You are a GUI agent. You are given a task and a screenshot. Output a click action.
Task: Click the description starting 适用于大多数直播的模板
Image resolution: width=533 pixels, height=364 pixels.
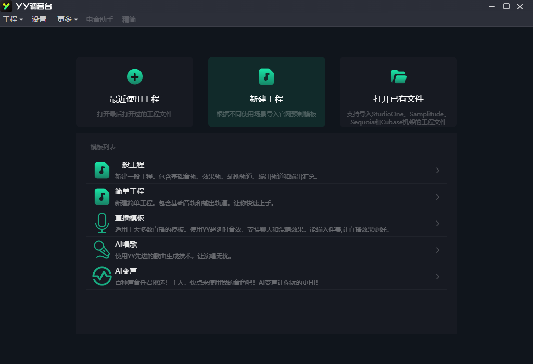pyautogui.click(x=252, y=230)
